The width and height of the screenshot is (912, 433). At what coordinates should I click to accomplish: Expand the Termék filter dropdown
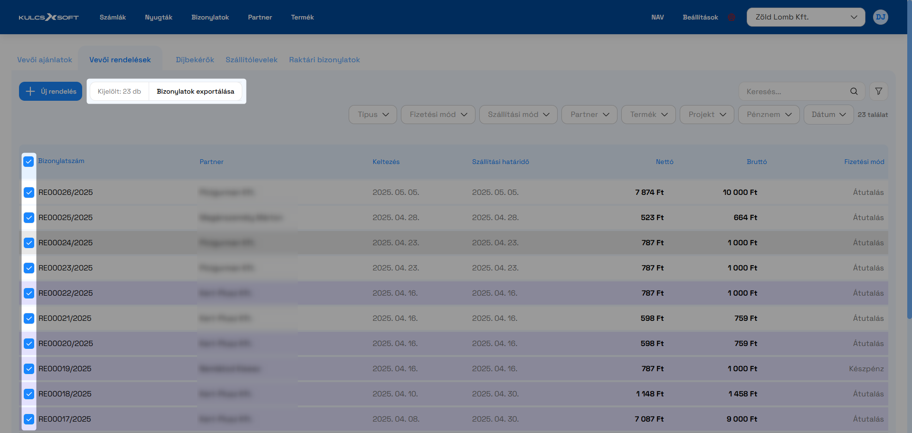click(648, 115)
